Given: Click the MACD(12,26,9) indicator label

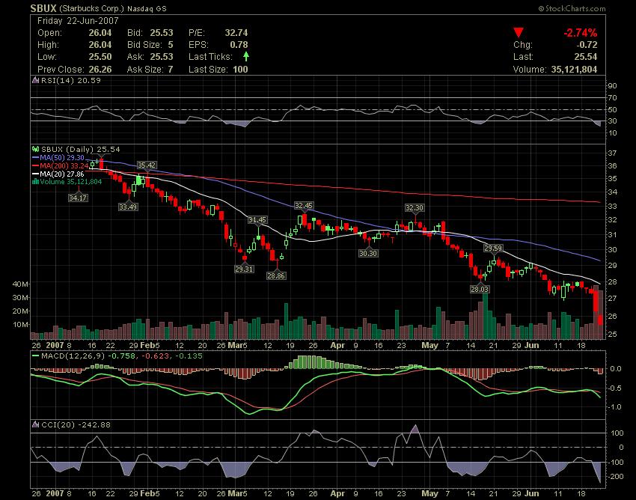Looking at the screenshot, I should point(73,356).
